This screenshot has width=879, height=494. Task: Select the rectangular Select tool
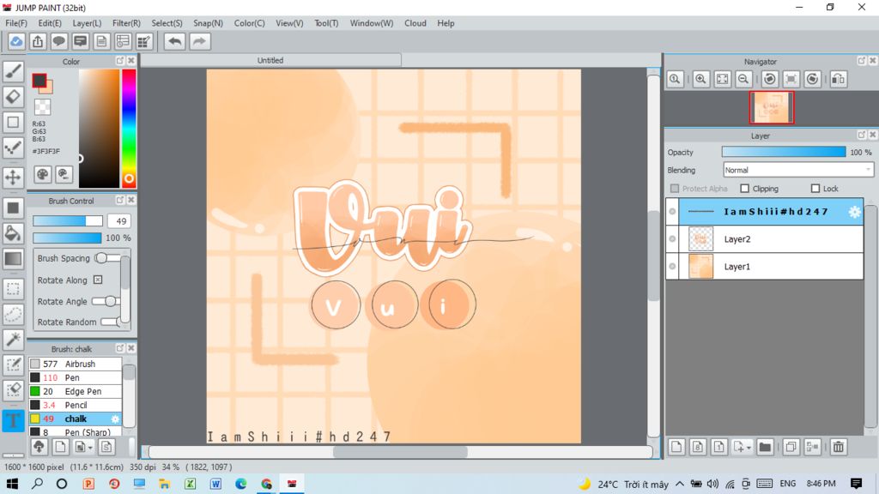pos(13,289)
